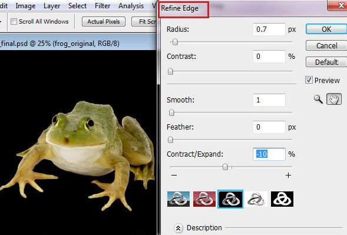The image size is (347, 235).
Task: Collapse the Description section
Action: coord(179,228)
